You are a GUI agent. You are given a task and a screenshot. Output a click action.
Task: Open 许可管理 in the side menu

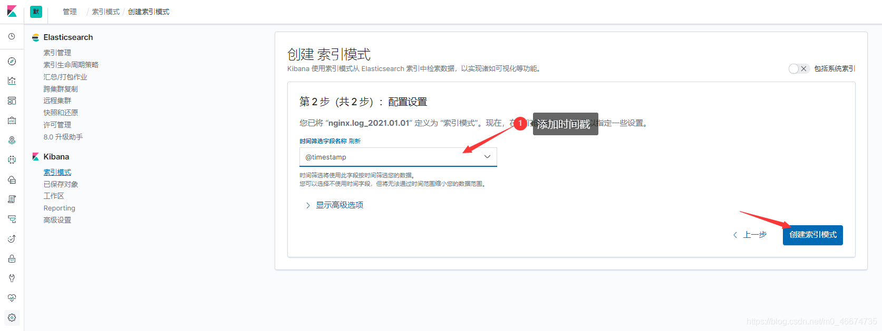pos(57,125)
